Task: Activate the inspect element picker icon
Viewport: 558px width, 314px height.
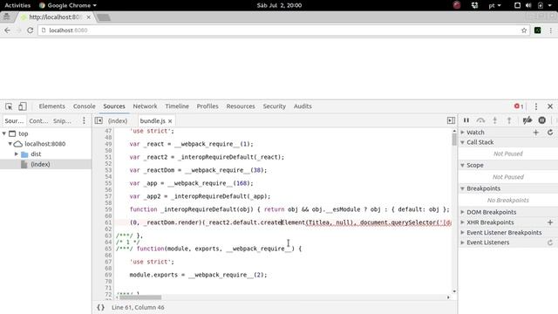Action: pyautogui.click(x=9, y=106)
